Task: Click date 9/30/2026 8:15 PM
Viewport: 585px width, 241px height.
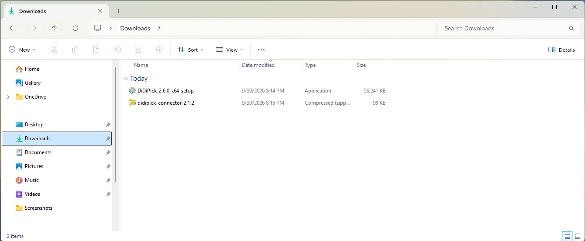Action: tap(263, 103)
